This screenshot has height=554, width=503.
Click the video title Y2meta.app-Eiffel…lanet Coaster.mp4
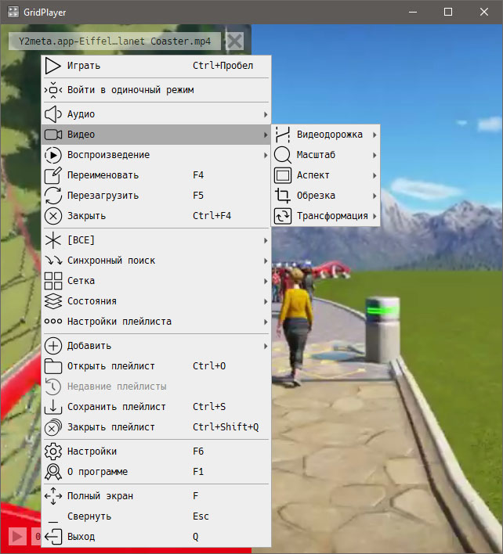(x=114, y=41)
